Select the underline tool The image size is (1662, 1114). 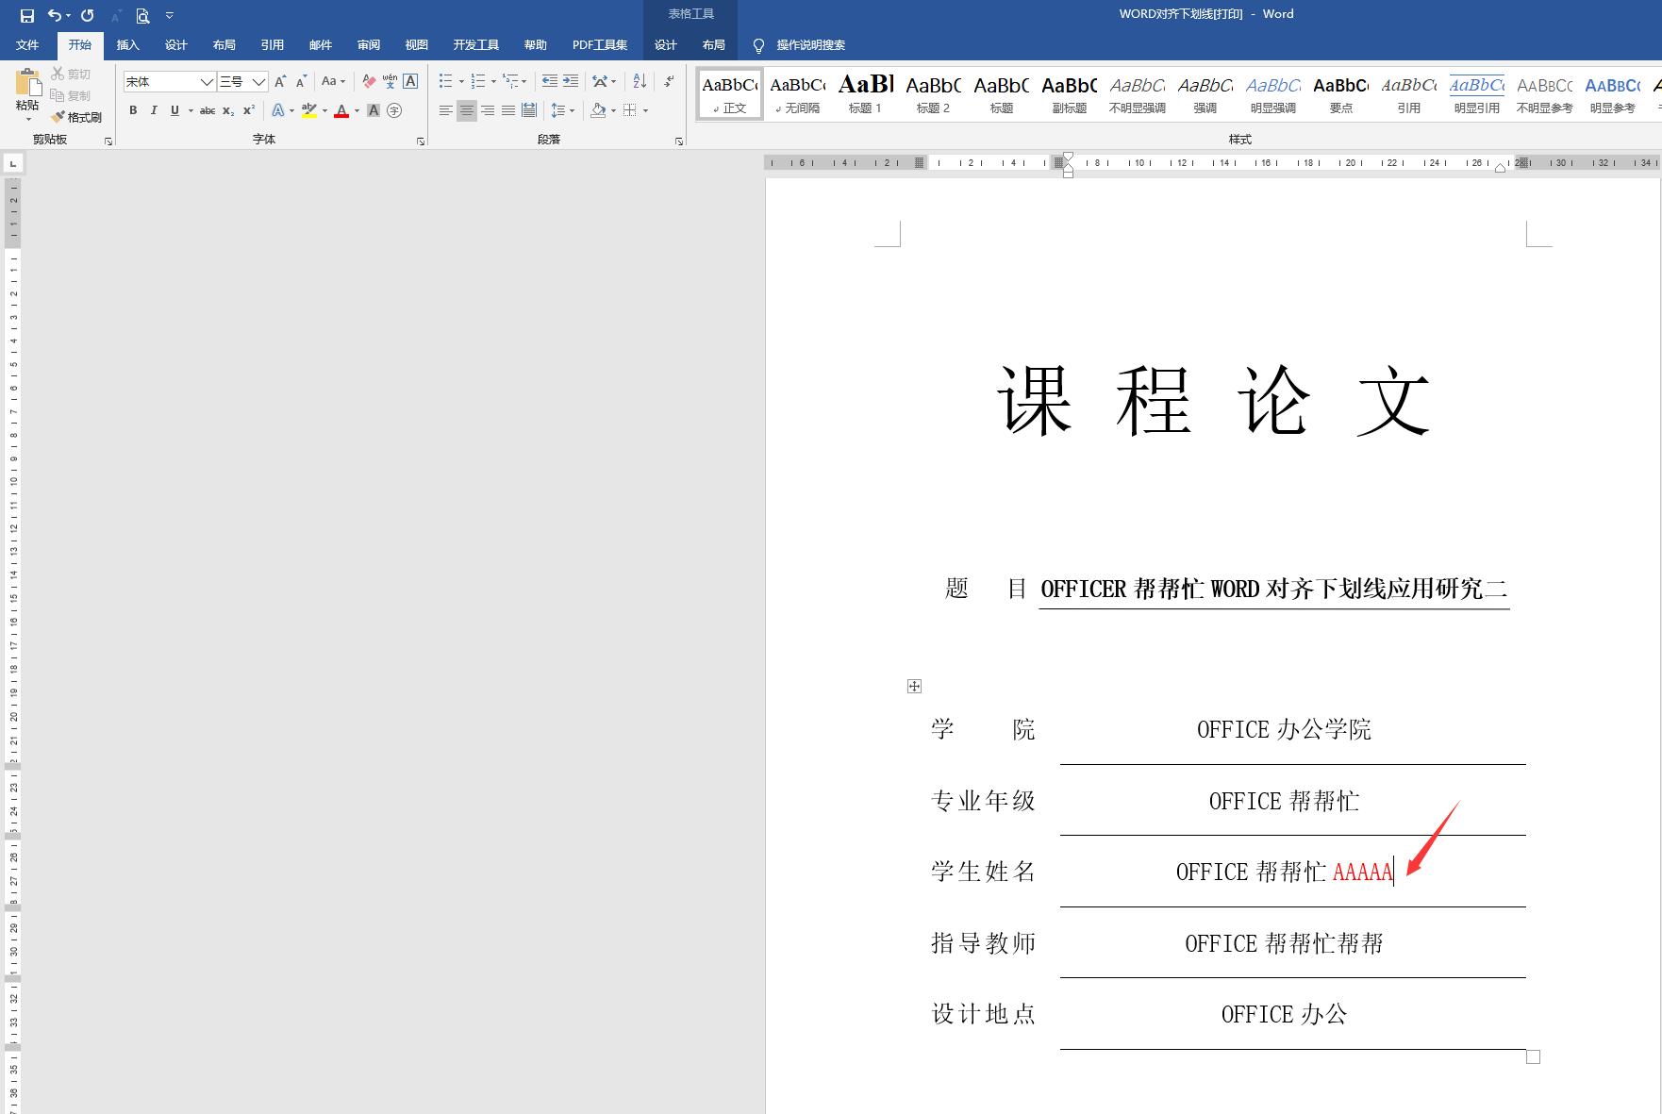point(175,110)
